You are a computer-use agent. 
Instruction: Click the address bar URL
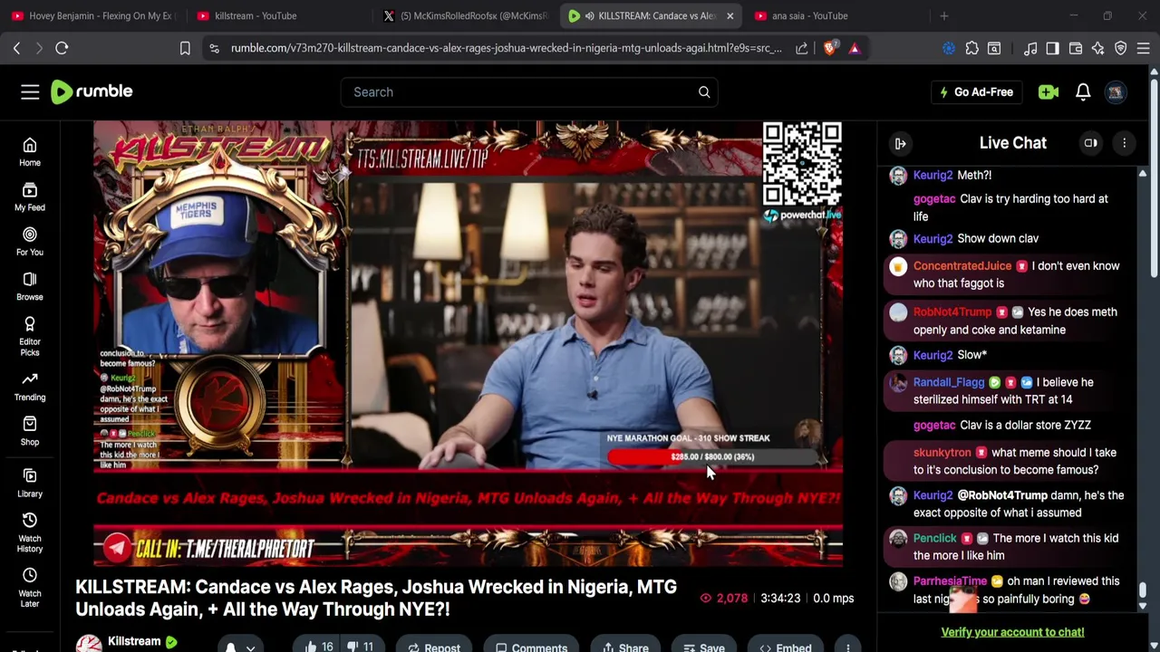click(x=506, y=48)
